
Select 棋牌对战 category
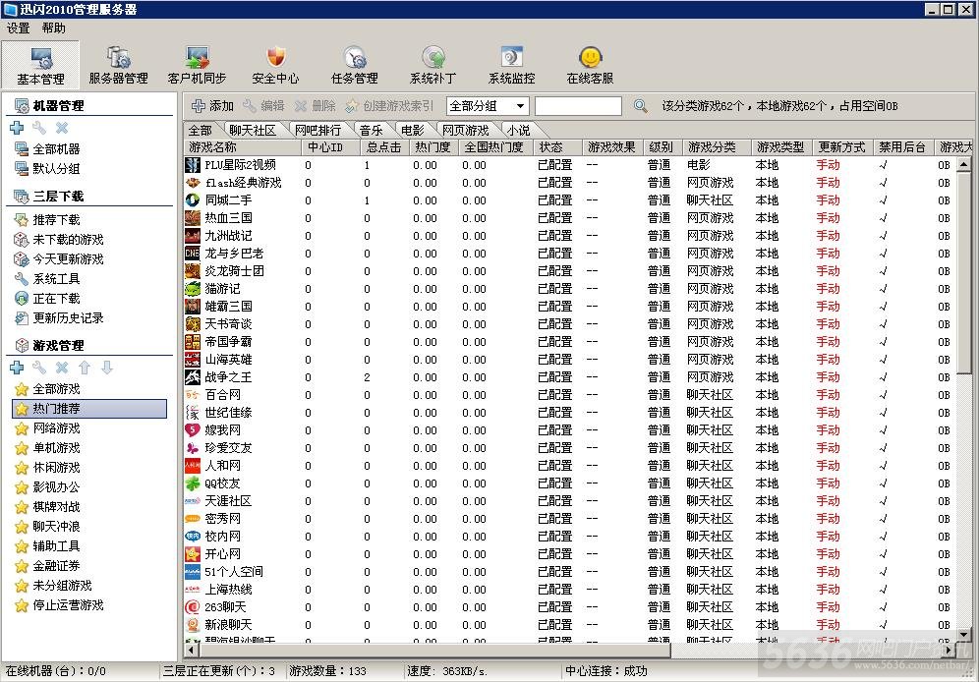coord(47,507)
